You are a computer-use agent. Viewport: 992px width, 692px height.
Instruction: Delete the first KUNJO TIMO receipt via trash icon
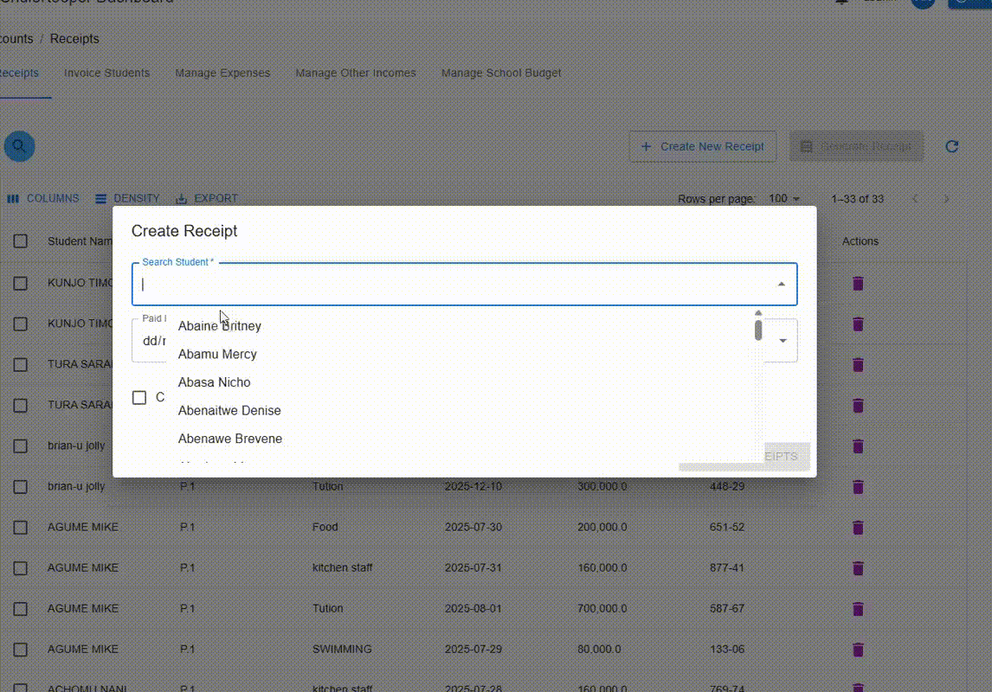[x=858, y=283]
